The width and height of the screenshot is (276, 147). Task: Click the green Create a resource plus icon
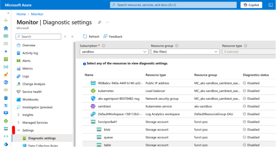click(6, 21)
